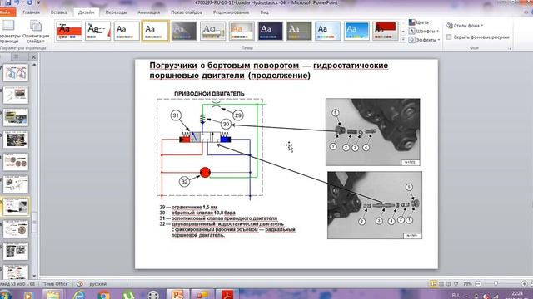The width and height of the screenshot is (533, 299).
Task: Click the Redo icon in Quick Access toolbar
Action: click(x=30, y=2)
